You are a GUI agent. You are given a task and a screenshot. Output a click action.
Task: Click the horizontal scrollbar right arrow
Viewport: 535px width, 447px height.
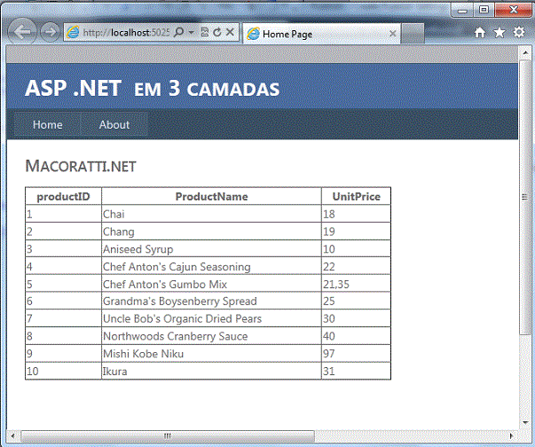(511, 435)
